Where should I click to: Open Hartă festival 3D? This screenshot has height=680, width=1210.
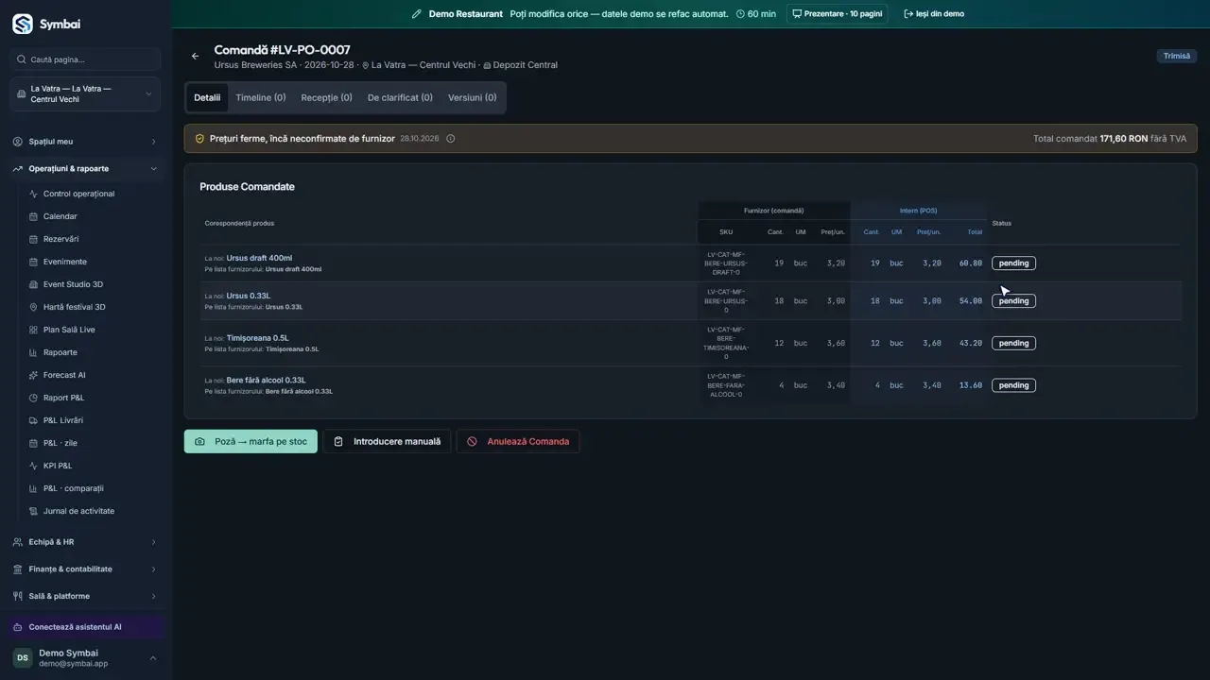74,307
